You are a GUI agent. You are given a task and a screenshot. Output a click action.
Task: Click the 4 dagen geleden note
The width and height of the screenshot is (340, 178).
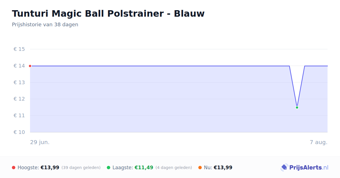coord(174,168)
